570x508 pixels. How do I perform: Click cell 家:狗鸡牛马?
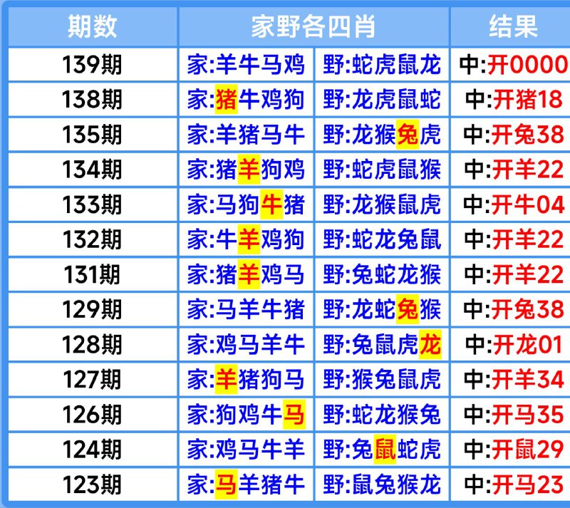click(x=246, y=414)
